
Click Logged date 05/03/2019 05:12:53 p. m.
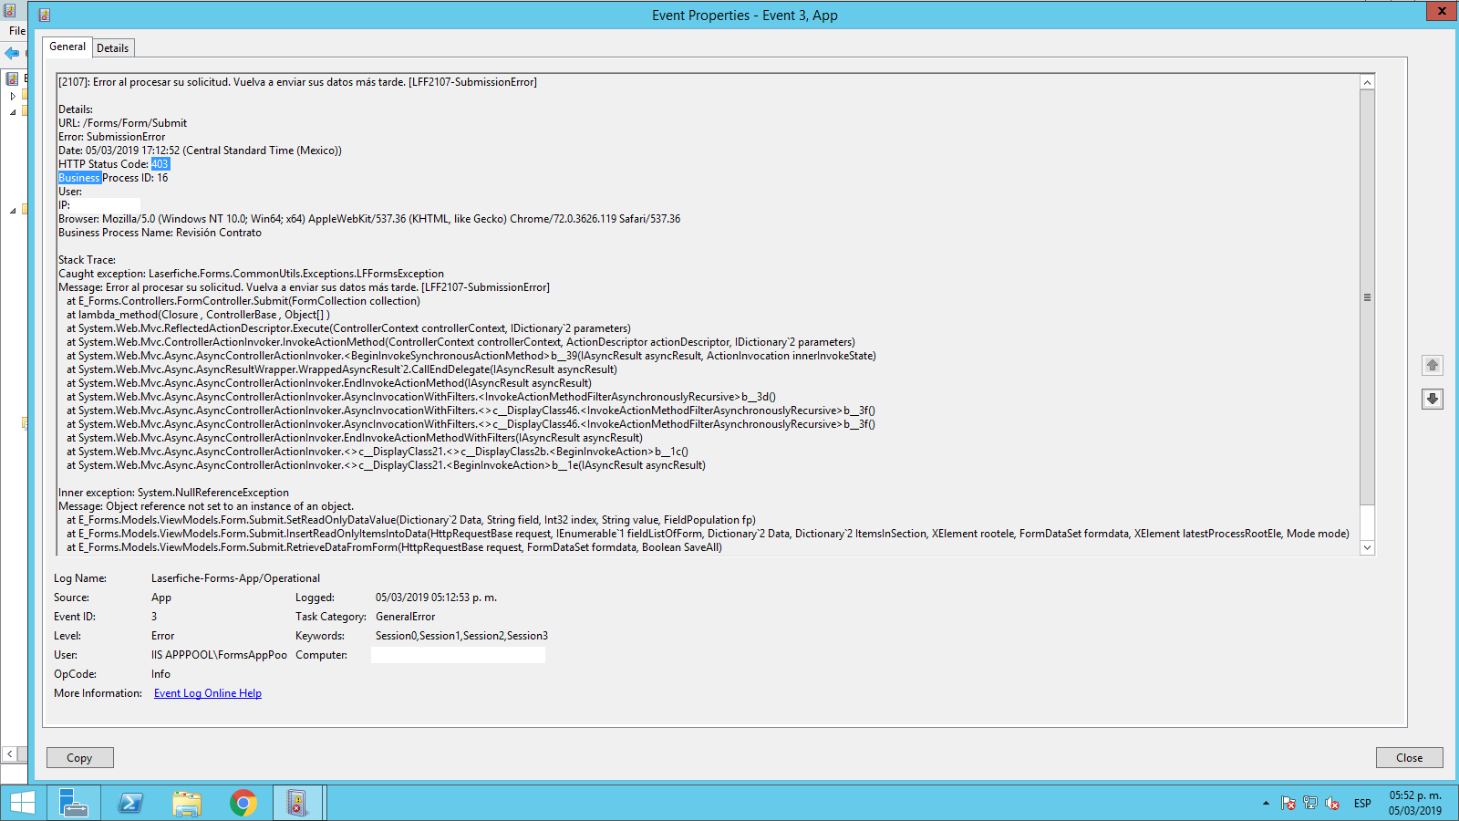[436, 598]
